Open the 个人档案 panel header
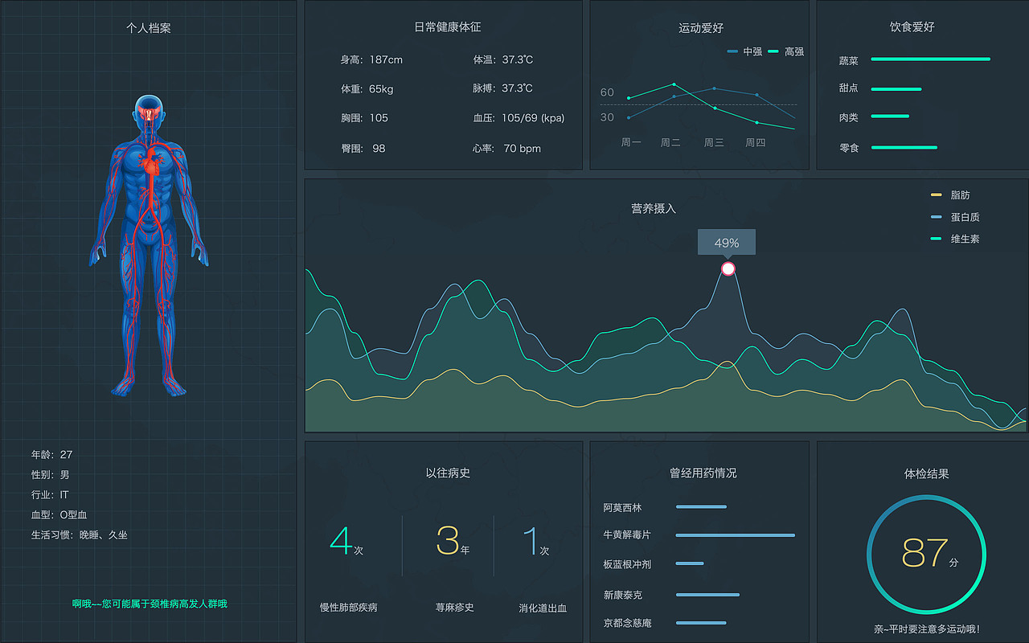Image resolution: width=1029 pixels, height=643 pixels. (x=149, y=27)
